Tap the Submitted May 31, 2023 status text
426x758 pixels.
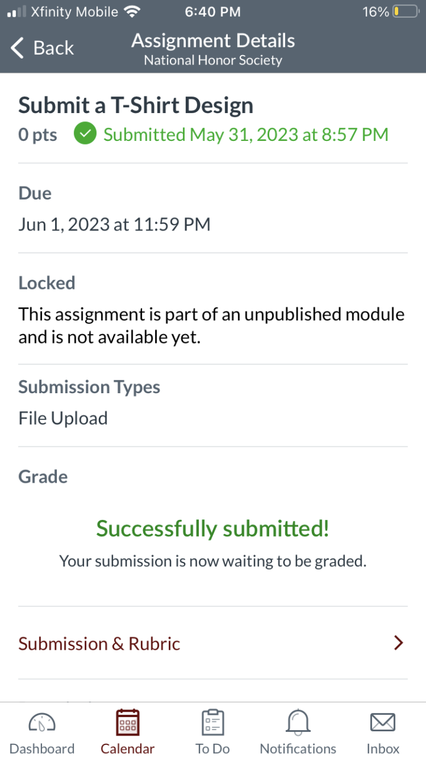246,134
